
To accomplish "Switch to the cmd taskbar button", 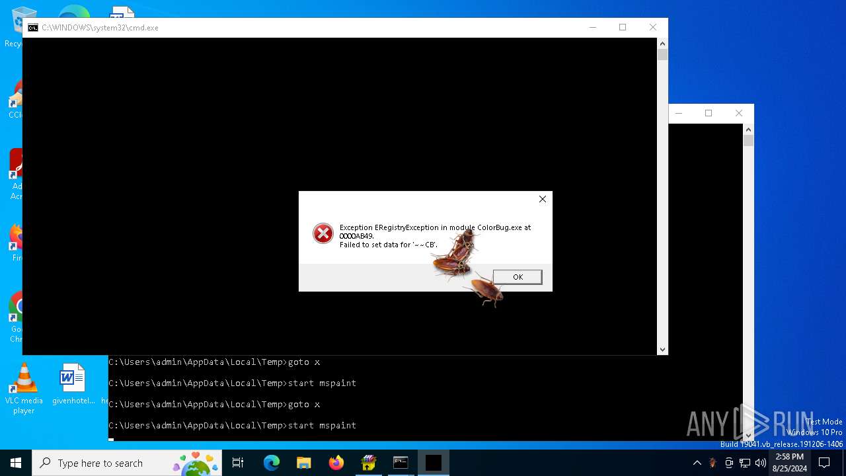I will click(401, 463).
